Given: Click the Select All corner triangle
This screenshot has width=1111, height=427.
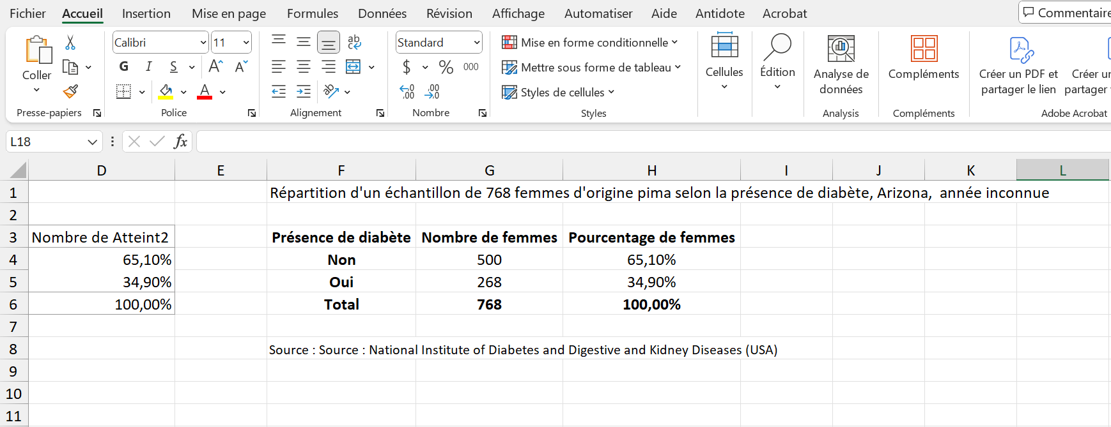Looking at the screenshot, I should (18, 170).
